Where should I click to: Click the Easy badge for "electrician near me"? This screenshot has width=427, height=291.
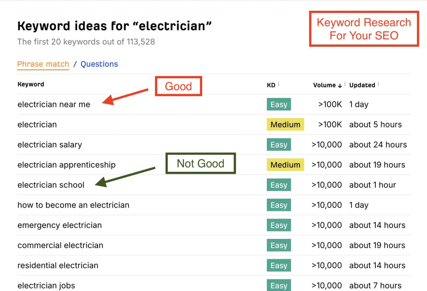279,104
